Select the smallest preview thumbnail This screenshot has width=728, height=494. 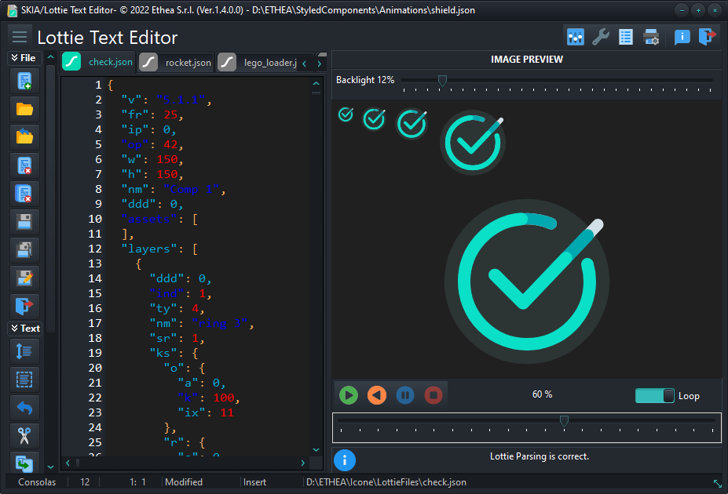point(346,114)
